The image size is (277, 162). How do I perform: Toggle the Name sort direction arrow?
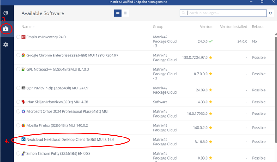[34, 27]
